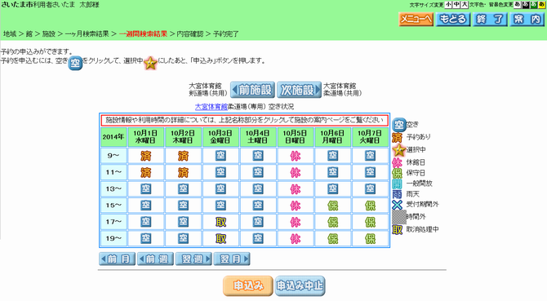Screen dimensions: 547x301
Task: Open the 大宮体育館 facility link
Action: point(211,107)
